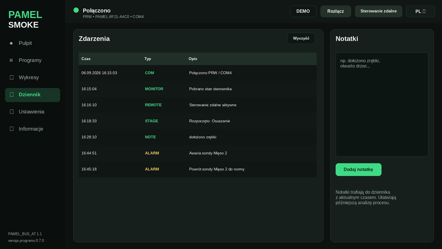Select the MONITOR event type cell
The height and width of the screenshot is (249, 442).
coord(154,89)
